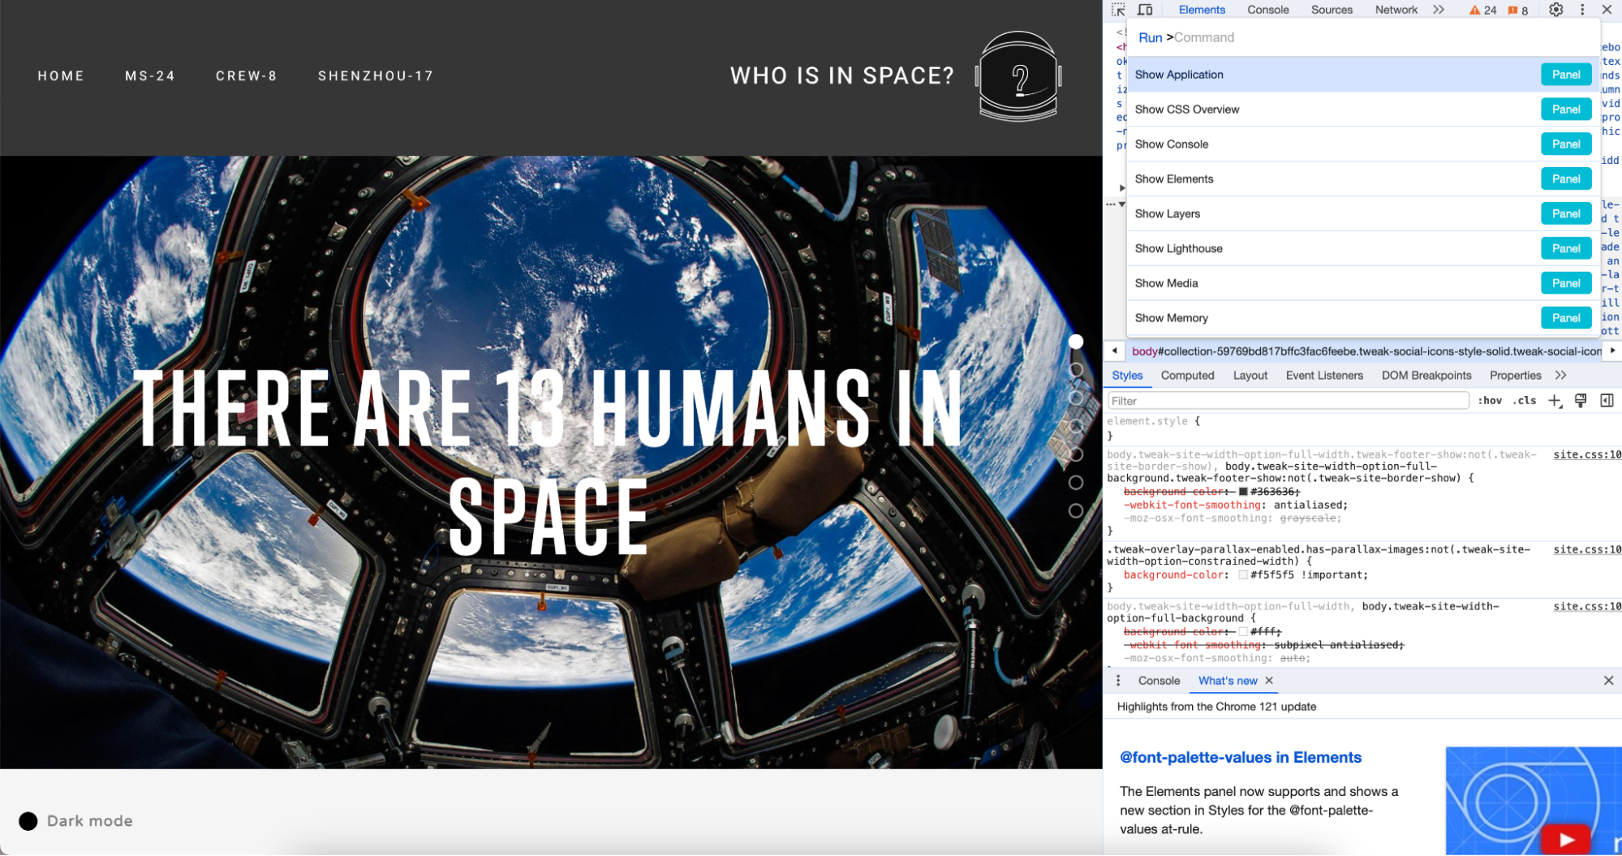This screenshot has height=856, width=1622.
Task: Open DevTools settings gear
Action: pyautogui.click(x=1555, y=10)
